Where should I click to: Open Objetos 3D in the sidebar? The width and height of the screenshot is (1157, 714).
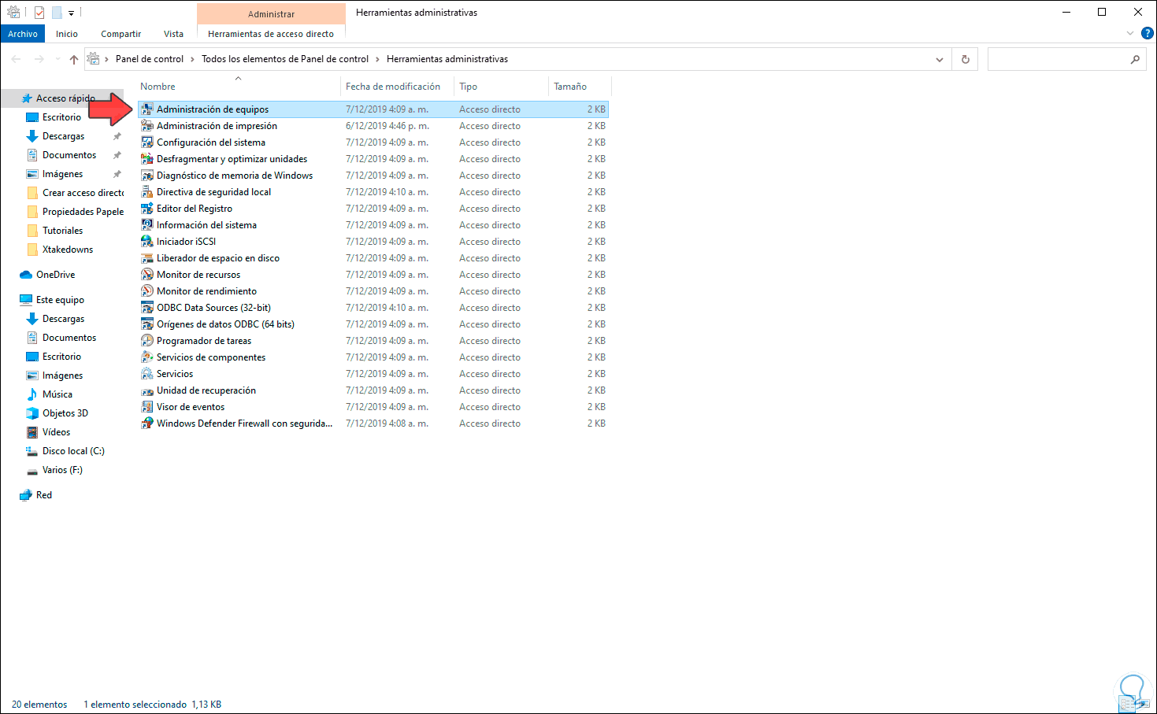(65, 413)
